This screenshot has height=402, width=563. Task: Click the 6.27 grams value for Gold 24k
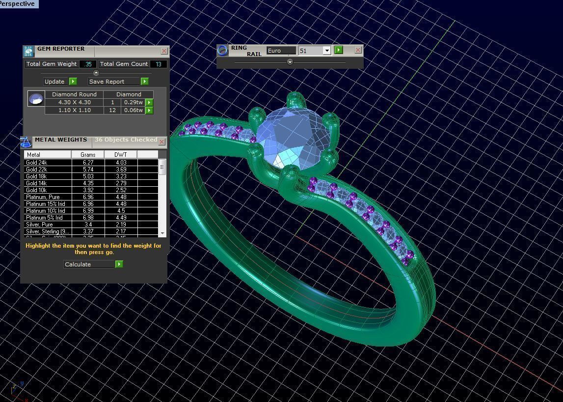(x=88, y=163)
